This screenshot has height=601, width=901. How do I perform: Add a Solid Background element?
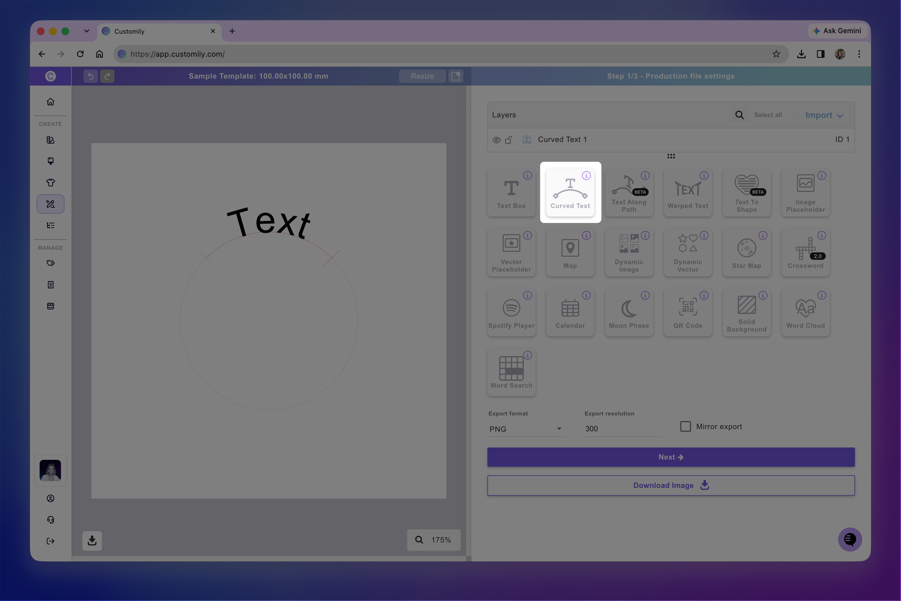pyautogui.click(x=747, y=312)
